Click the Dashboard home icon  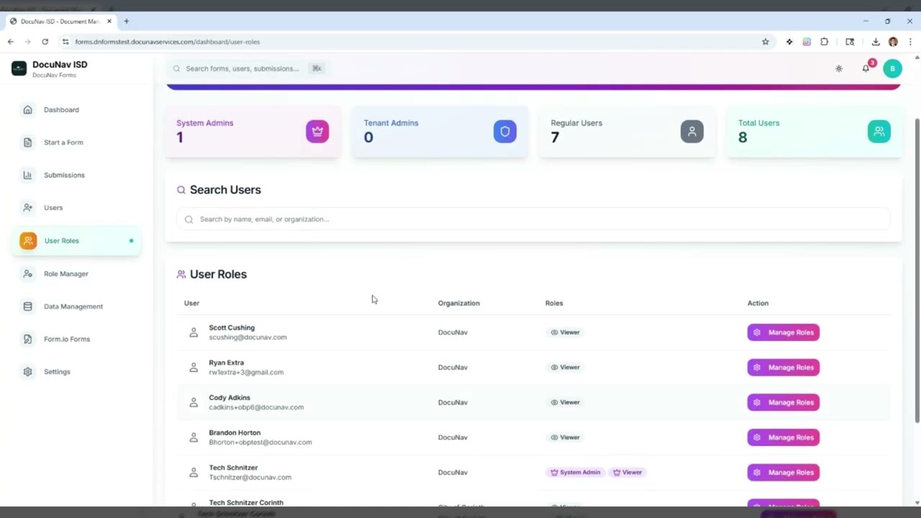[27, 110]
